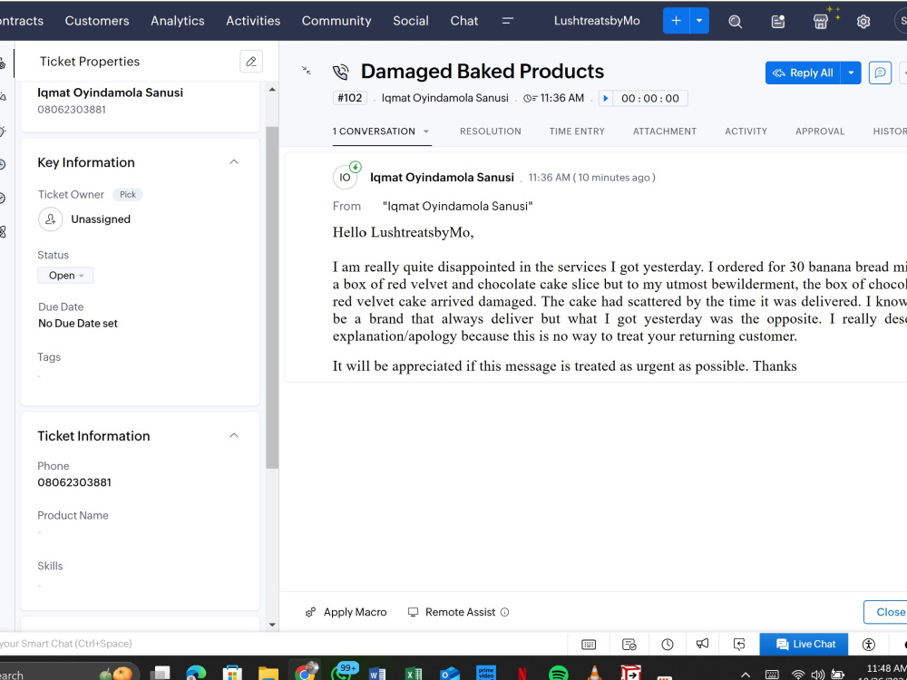
Task: Click the properties panel scroll down arrow
Action: click(272, 625)
